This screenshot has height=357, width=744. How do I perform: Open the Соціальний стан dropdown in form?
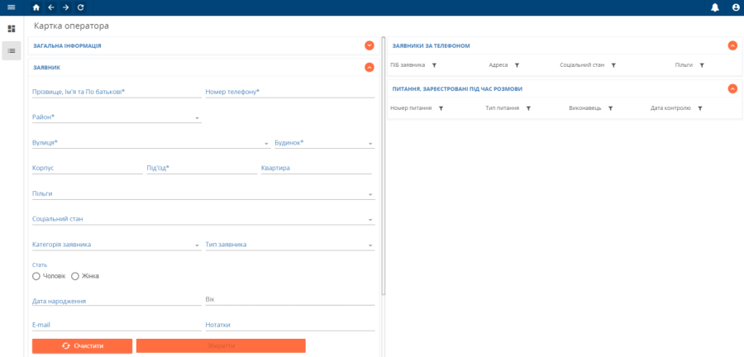pyautogui.click(x=203, y=219)
